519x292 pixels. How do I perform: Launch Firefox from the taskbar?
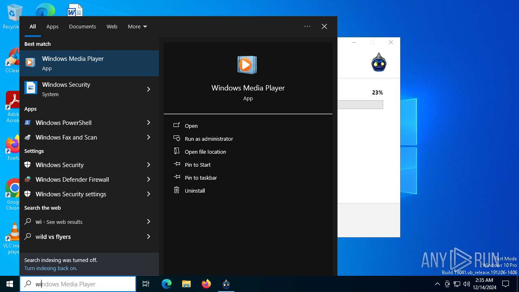click(x=206, y=284)
